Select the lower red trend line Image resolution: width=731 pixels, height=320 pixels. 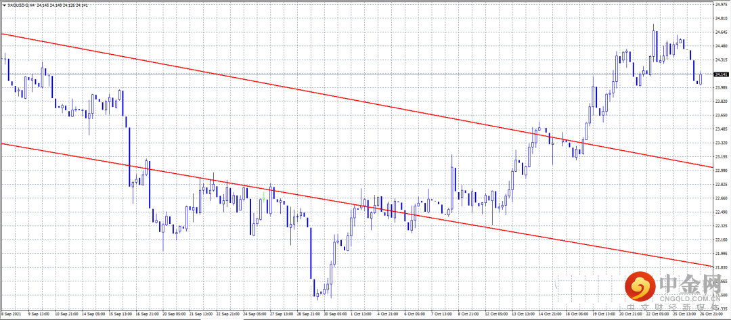point(357,205)
